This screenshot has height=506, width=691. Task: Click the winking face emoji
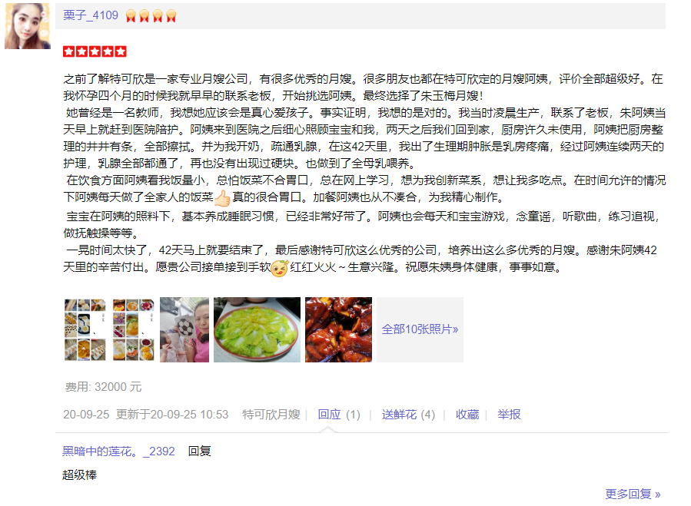(279, 268)
